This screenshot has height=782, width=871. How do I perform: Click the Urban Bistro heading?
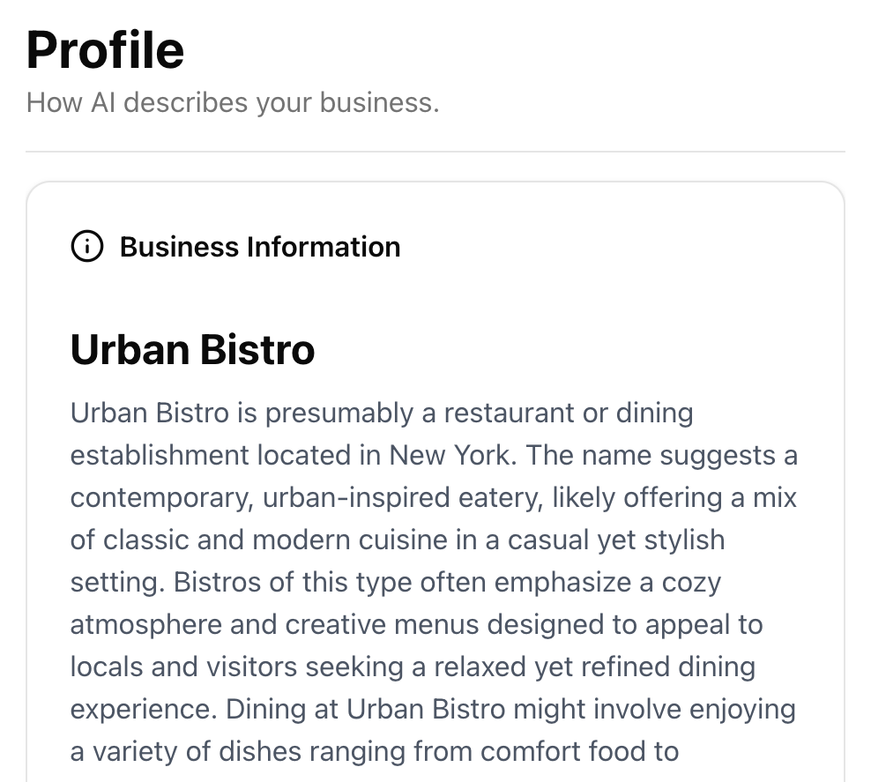click(x=192, y=349)
